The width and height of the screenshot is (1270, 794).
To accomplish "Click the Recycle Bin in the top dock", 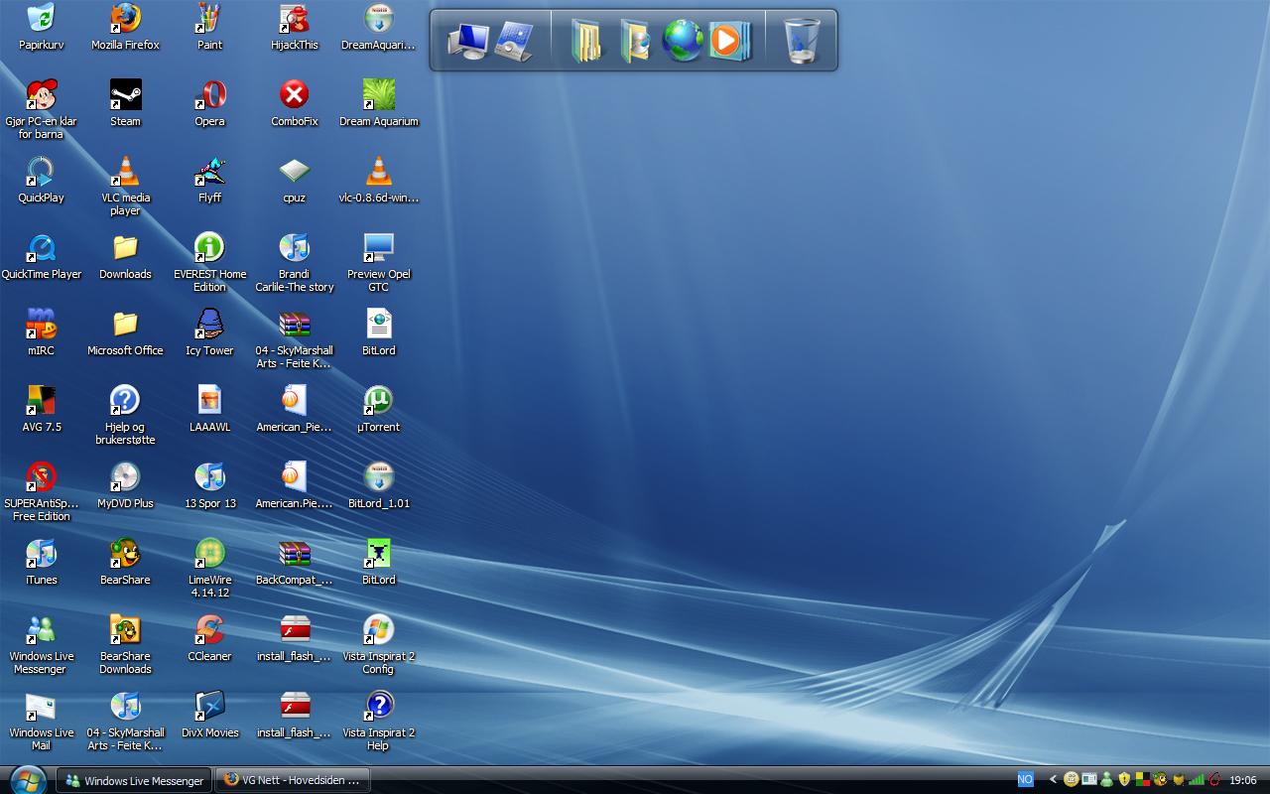I will 802,41.
